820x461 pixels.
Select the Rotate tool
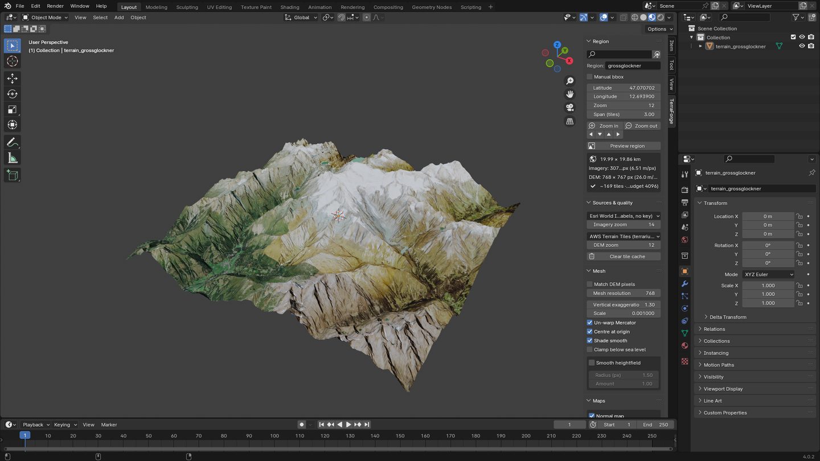click(12, 94)
